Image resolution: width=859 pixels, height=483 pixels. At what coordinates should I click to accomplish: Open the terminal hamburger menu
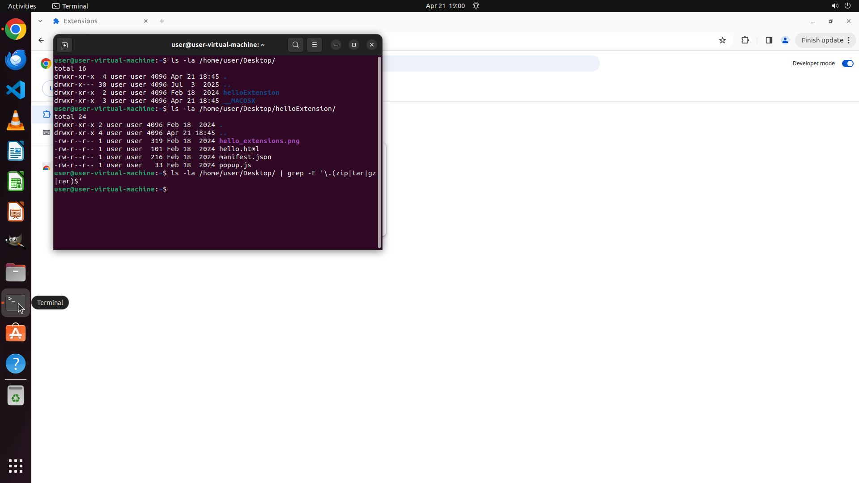315,45
